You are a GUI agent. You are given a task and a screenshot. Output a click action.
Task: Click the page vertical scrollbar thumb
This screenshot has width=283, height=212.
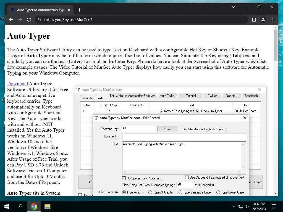(276, 45)
